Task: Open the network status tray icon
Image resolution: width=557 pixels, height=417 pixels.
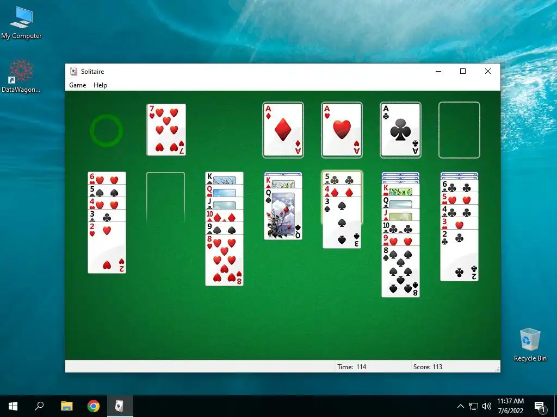Action: (474, 406)
